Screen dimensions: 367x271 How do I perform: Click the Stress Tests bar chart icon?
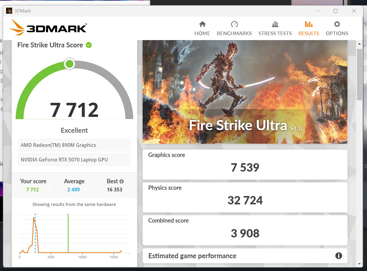(275, 24)
